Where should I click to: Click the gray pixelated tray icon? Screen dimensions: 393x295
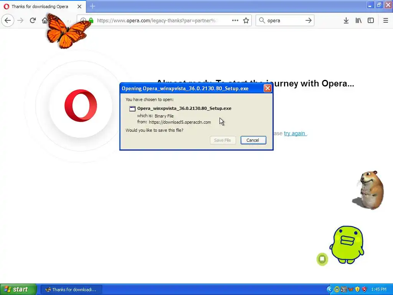coord(343,290)
